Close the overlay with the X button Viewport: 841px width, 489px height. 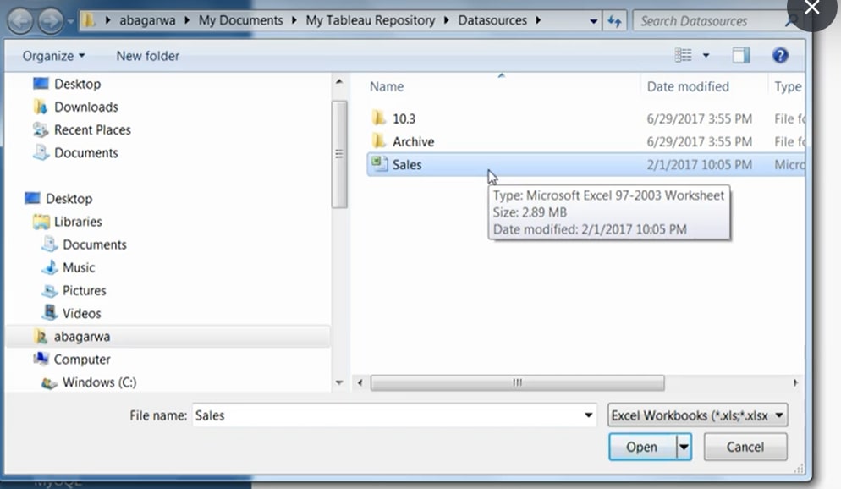812,8
